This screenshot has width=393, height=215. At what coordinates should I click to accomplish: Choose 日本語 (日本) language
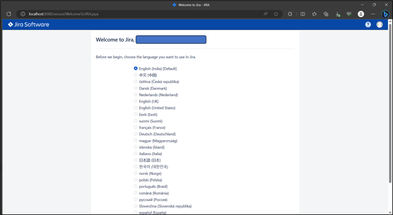pyautogui.click(x=135, y=160)
